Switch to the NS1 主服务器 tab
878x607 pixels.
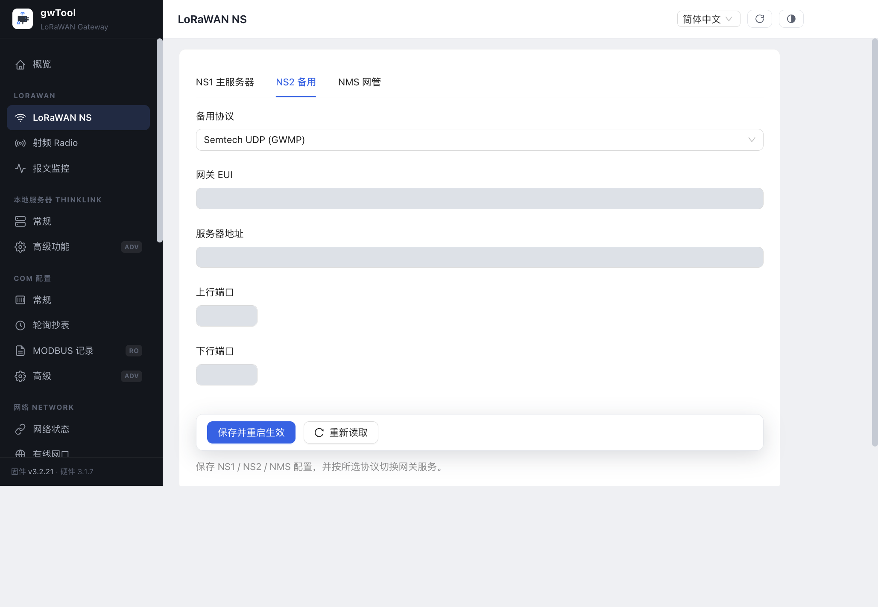[225, 82]
